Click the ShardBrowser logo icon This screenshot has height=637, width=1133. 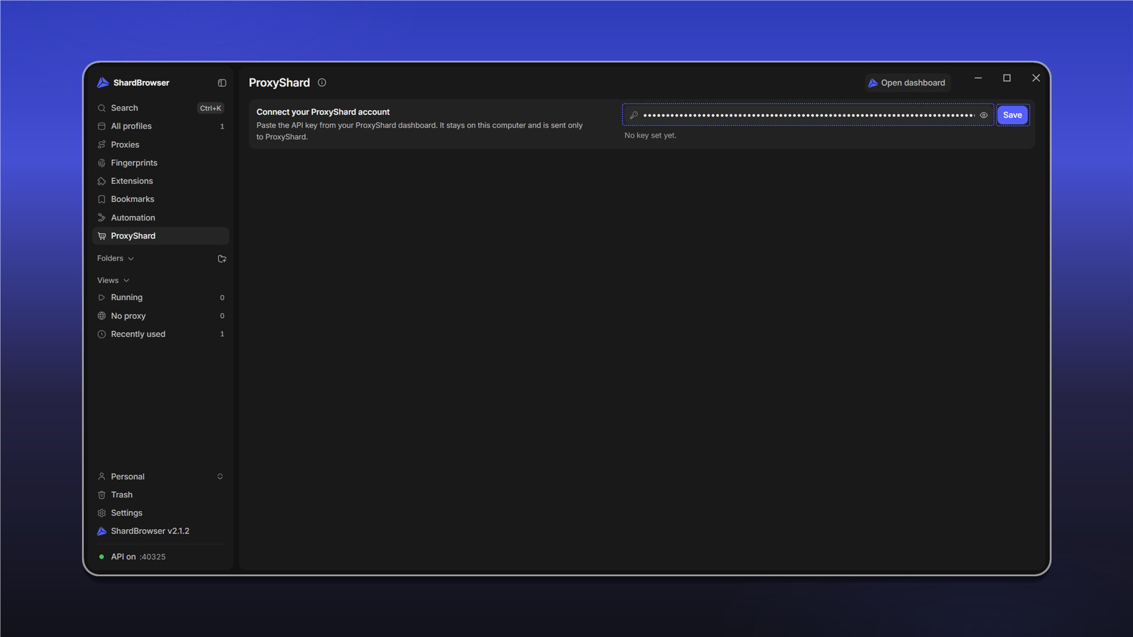click(103, 83)
